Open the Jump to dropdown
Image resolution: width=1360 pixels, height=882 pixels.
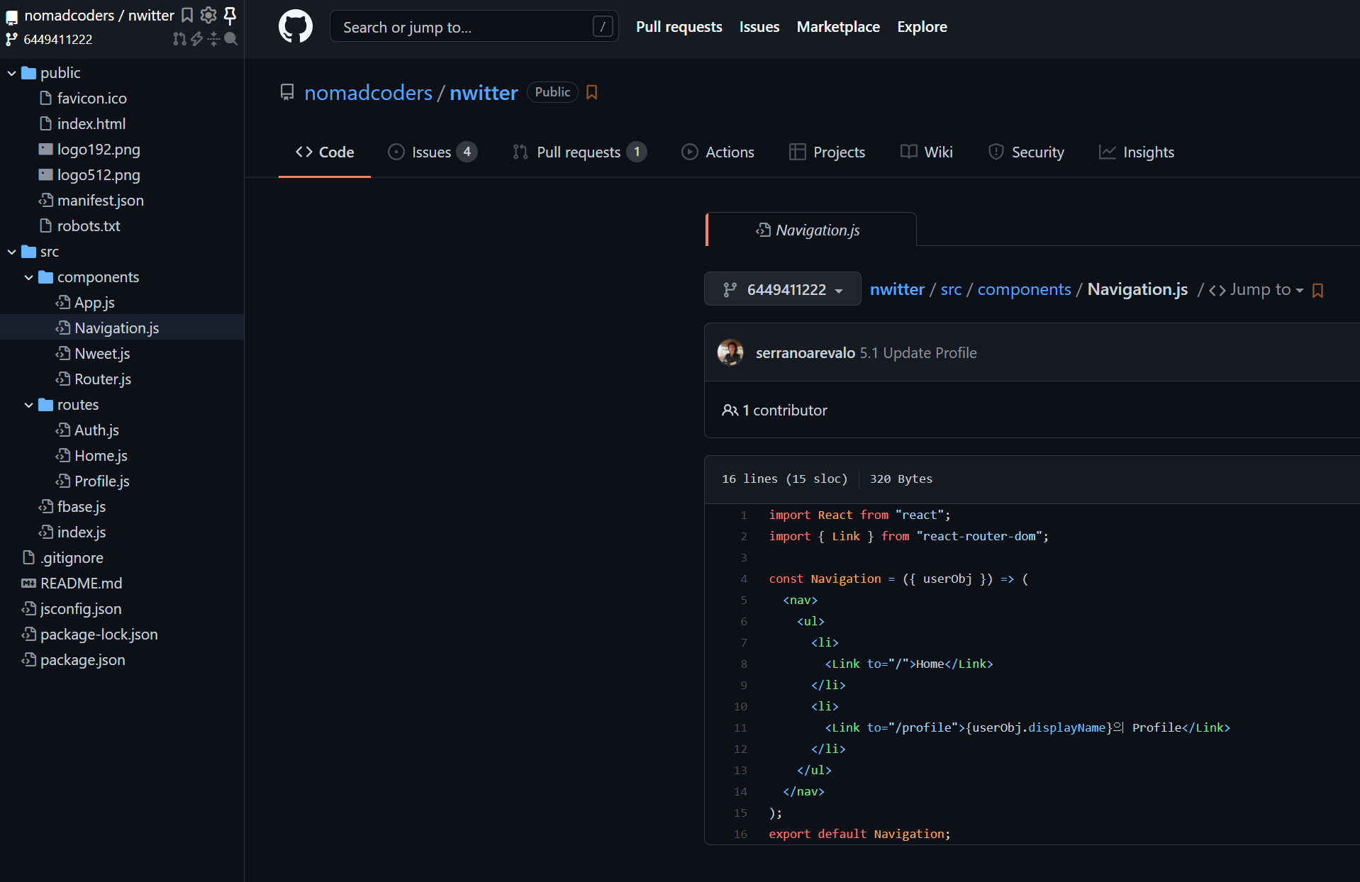[x=1256, y=289]
